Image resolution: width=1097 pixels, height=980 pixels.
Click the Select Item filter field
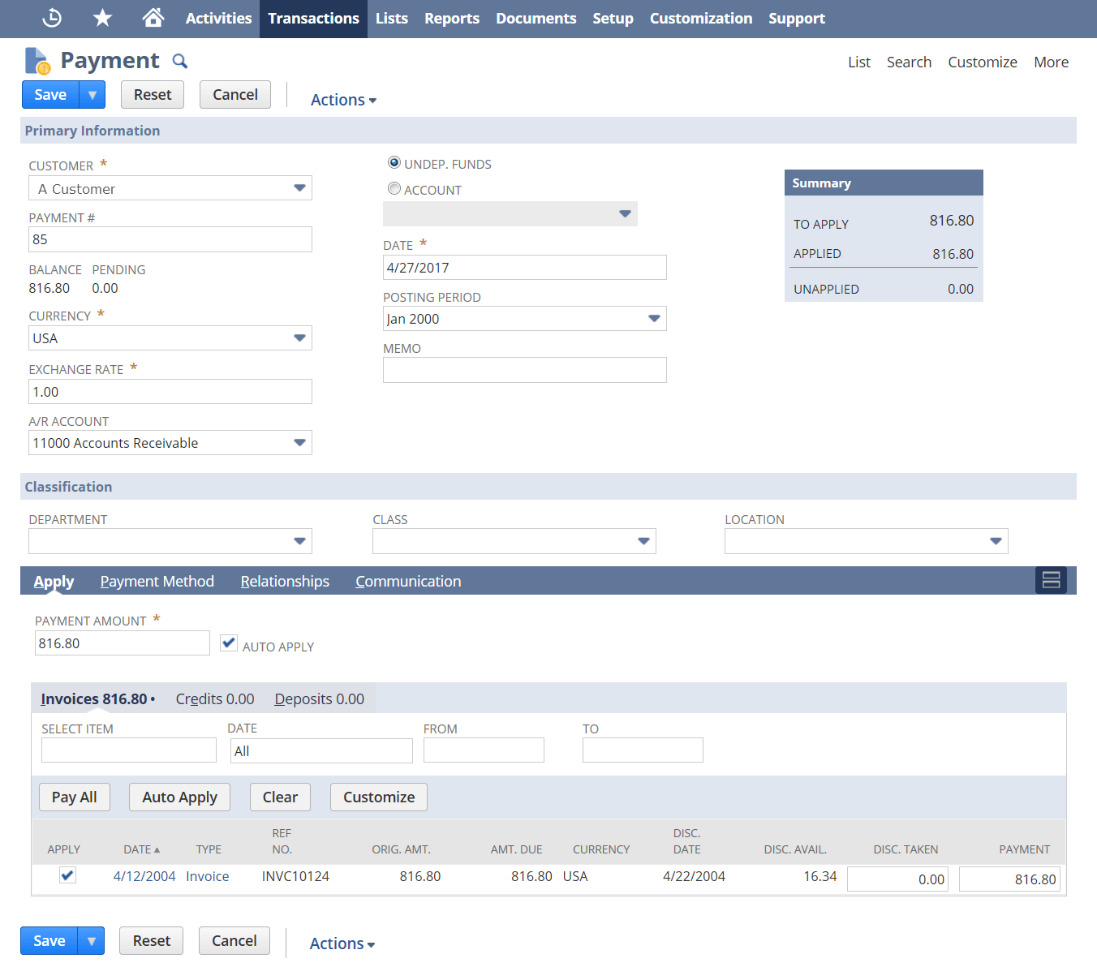pos(129,750)
